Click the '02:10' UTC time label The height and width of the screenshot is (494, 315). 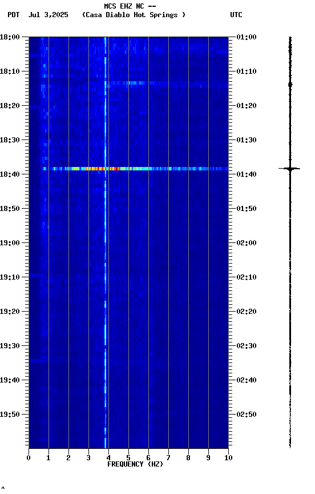click(x=247, y=277)
